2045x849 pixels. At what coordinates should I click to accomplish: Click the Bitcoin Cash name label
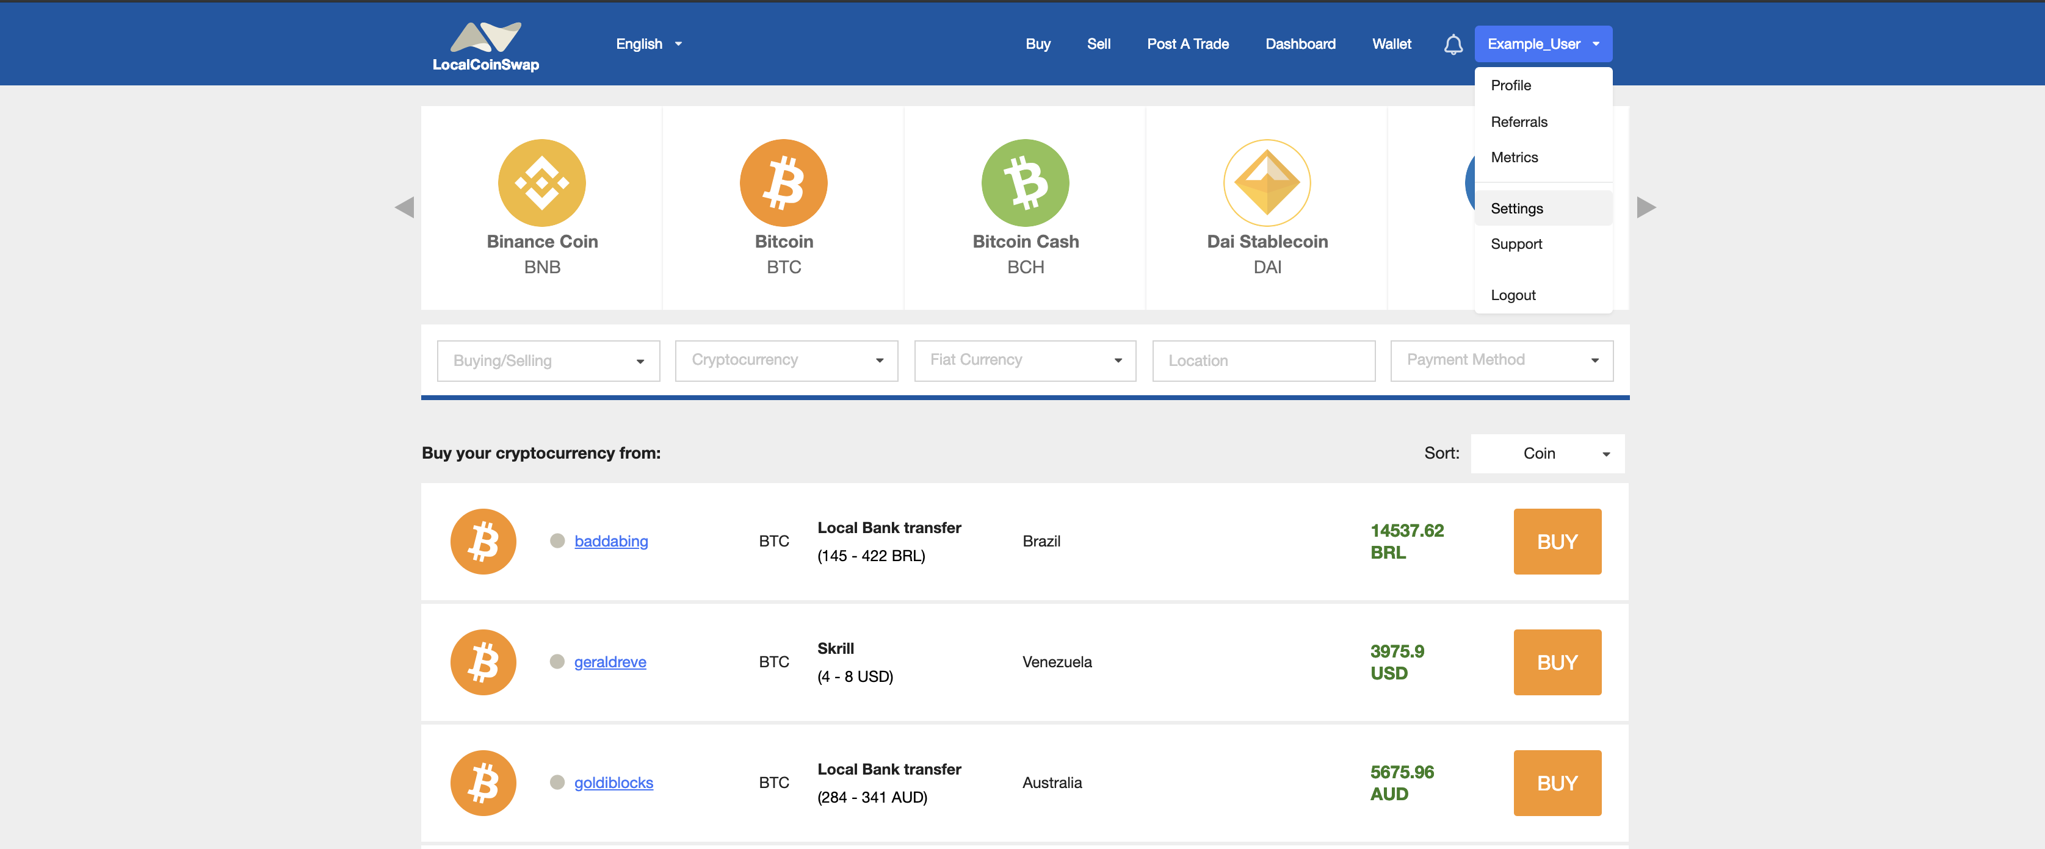[1026, 241]
